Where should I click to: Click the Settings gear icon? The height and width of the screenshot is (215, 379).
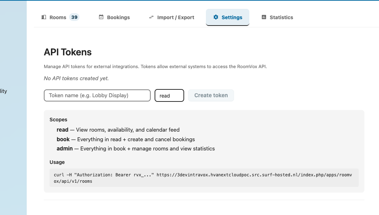pyautogui.click(x=216, y=17)
